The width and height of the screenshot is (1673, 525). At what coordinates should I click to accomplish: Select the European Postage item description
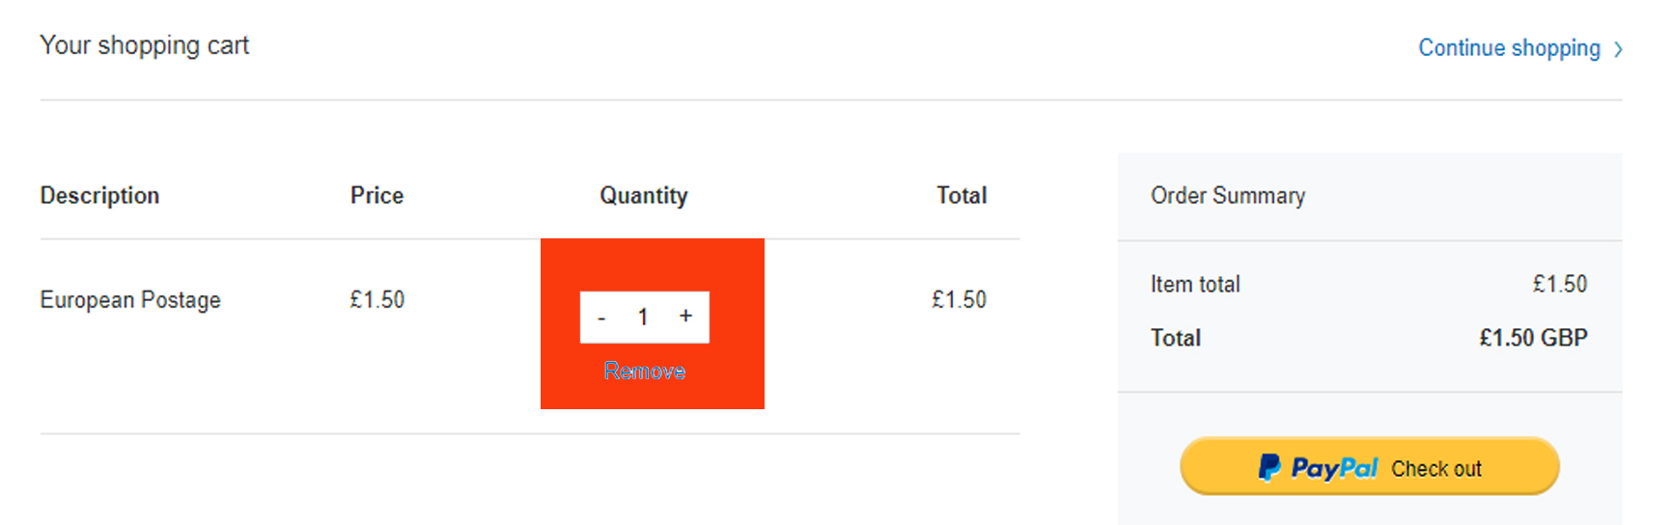130,300
